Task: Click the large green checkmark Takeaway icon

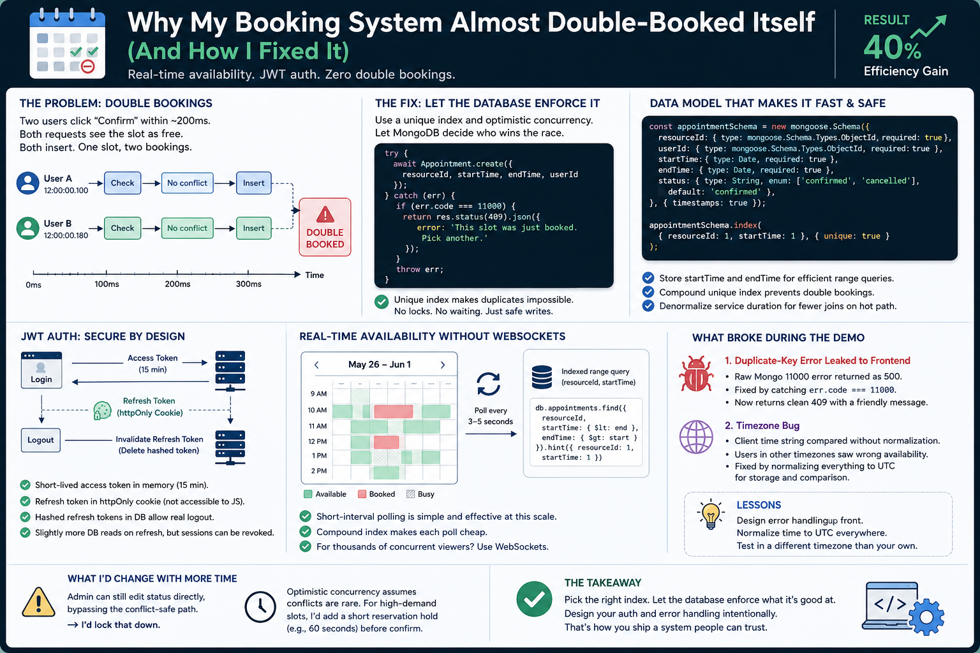Action: pyautogui.click(x=534, y=599)
